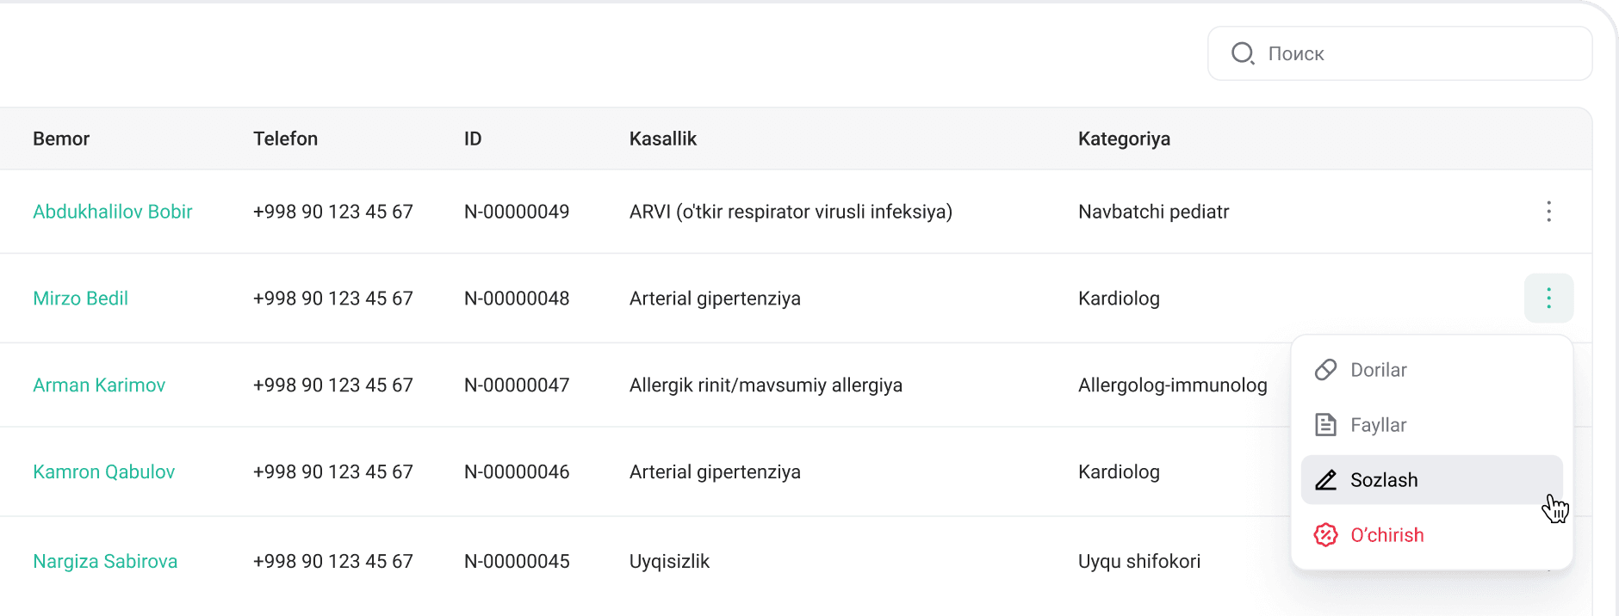Open patient Abdukhalilov Bobir's profile
1619x616 pixels.
coord(112,212)
